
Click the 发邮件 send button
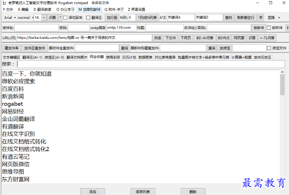259,28
